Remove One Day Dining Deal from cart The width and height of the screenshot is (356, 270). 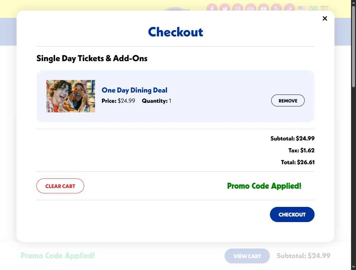point(288,100)
